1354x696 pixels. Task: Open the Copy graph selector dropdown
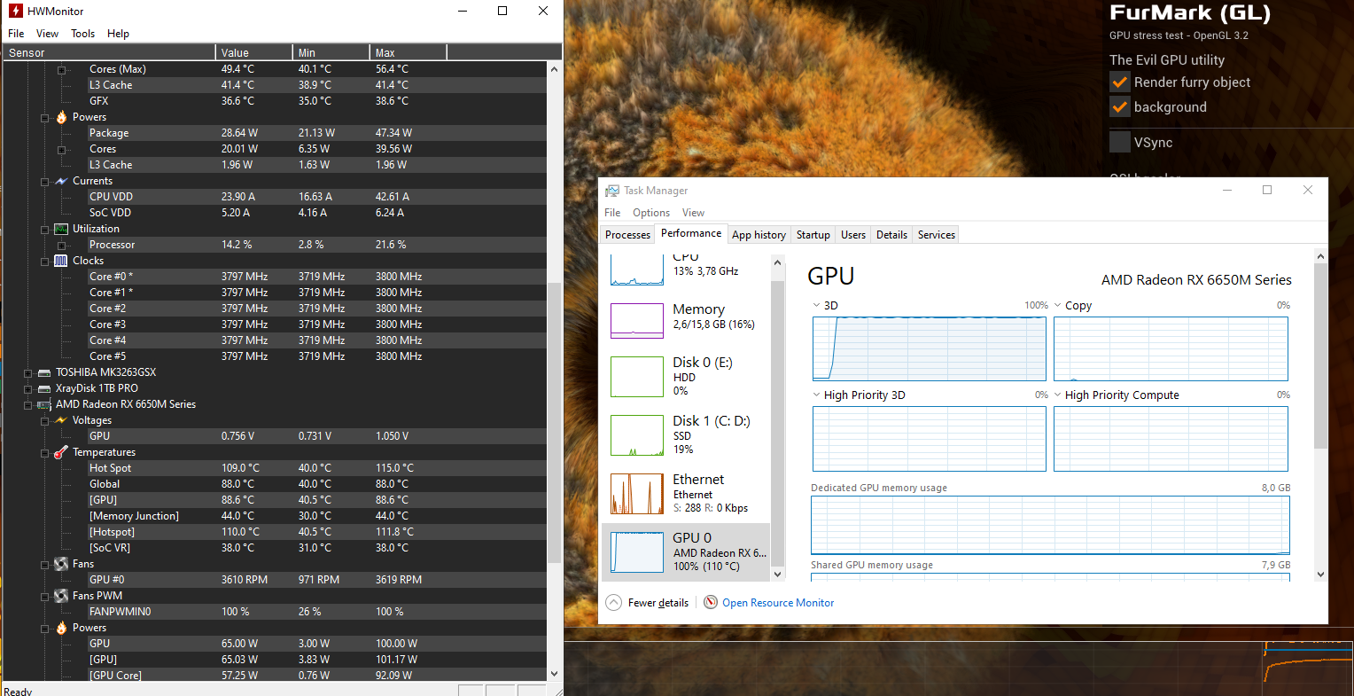point(1058,305)
